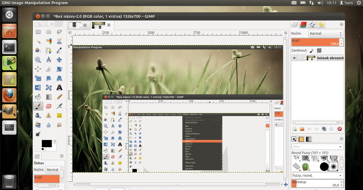
Task: Select the Paths tool in toolbox
Action: point(48,51)
